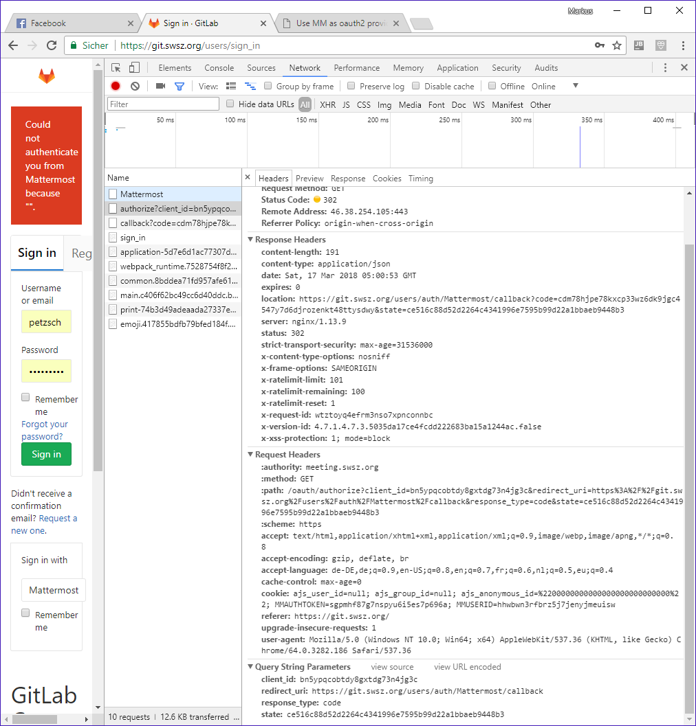Close the DevTools panel
The image size is (696, 726).
point(684,67)
